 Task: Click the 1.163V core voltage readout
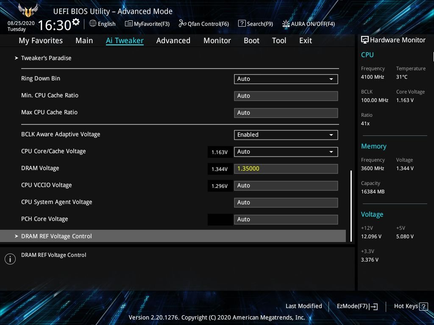[220, 152]
